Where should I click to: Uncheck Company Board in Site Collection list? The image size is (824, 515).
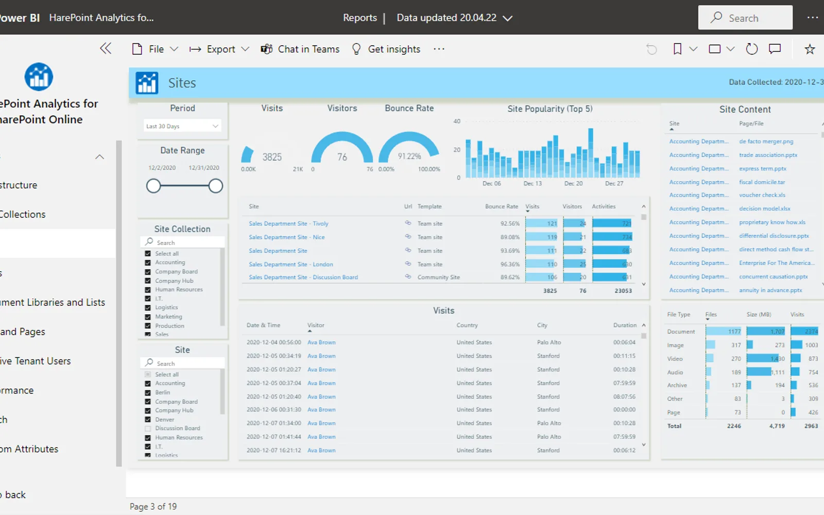pos(148,271)
